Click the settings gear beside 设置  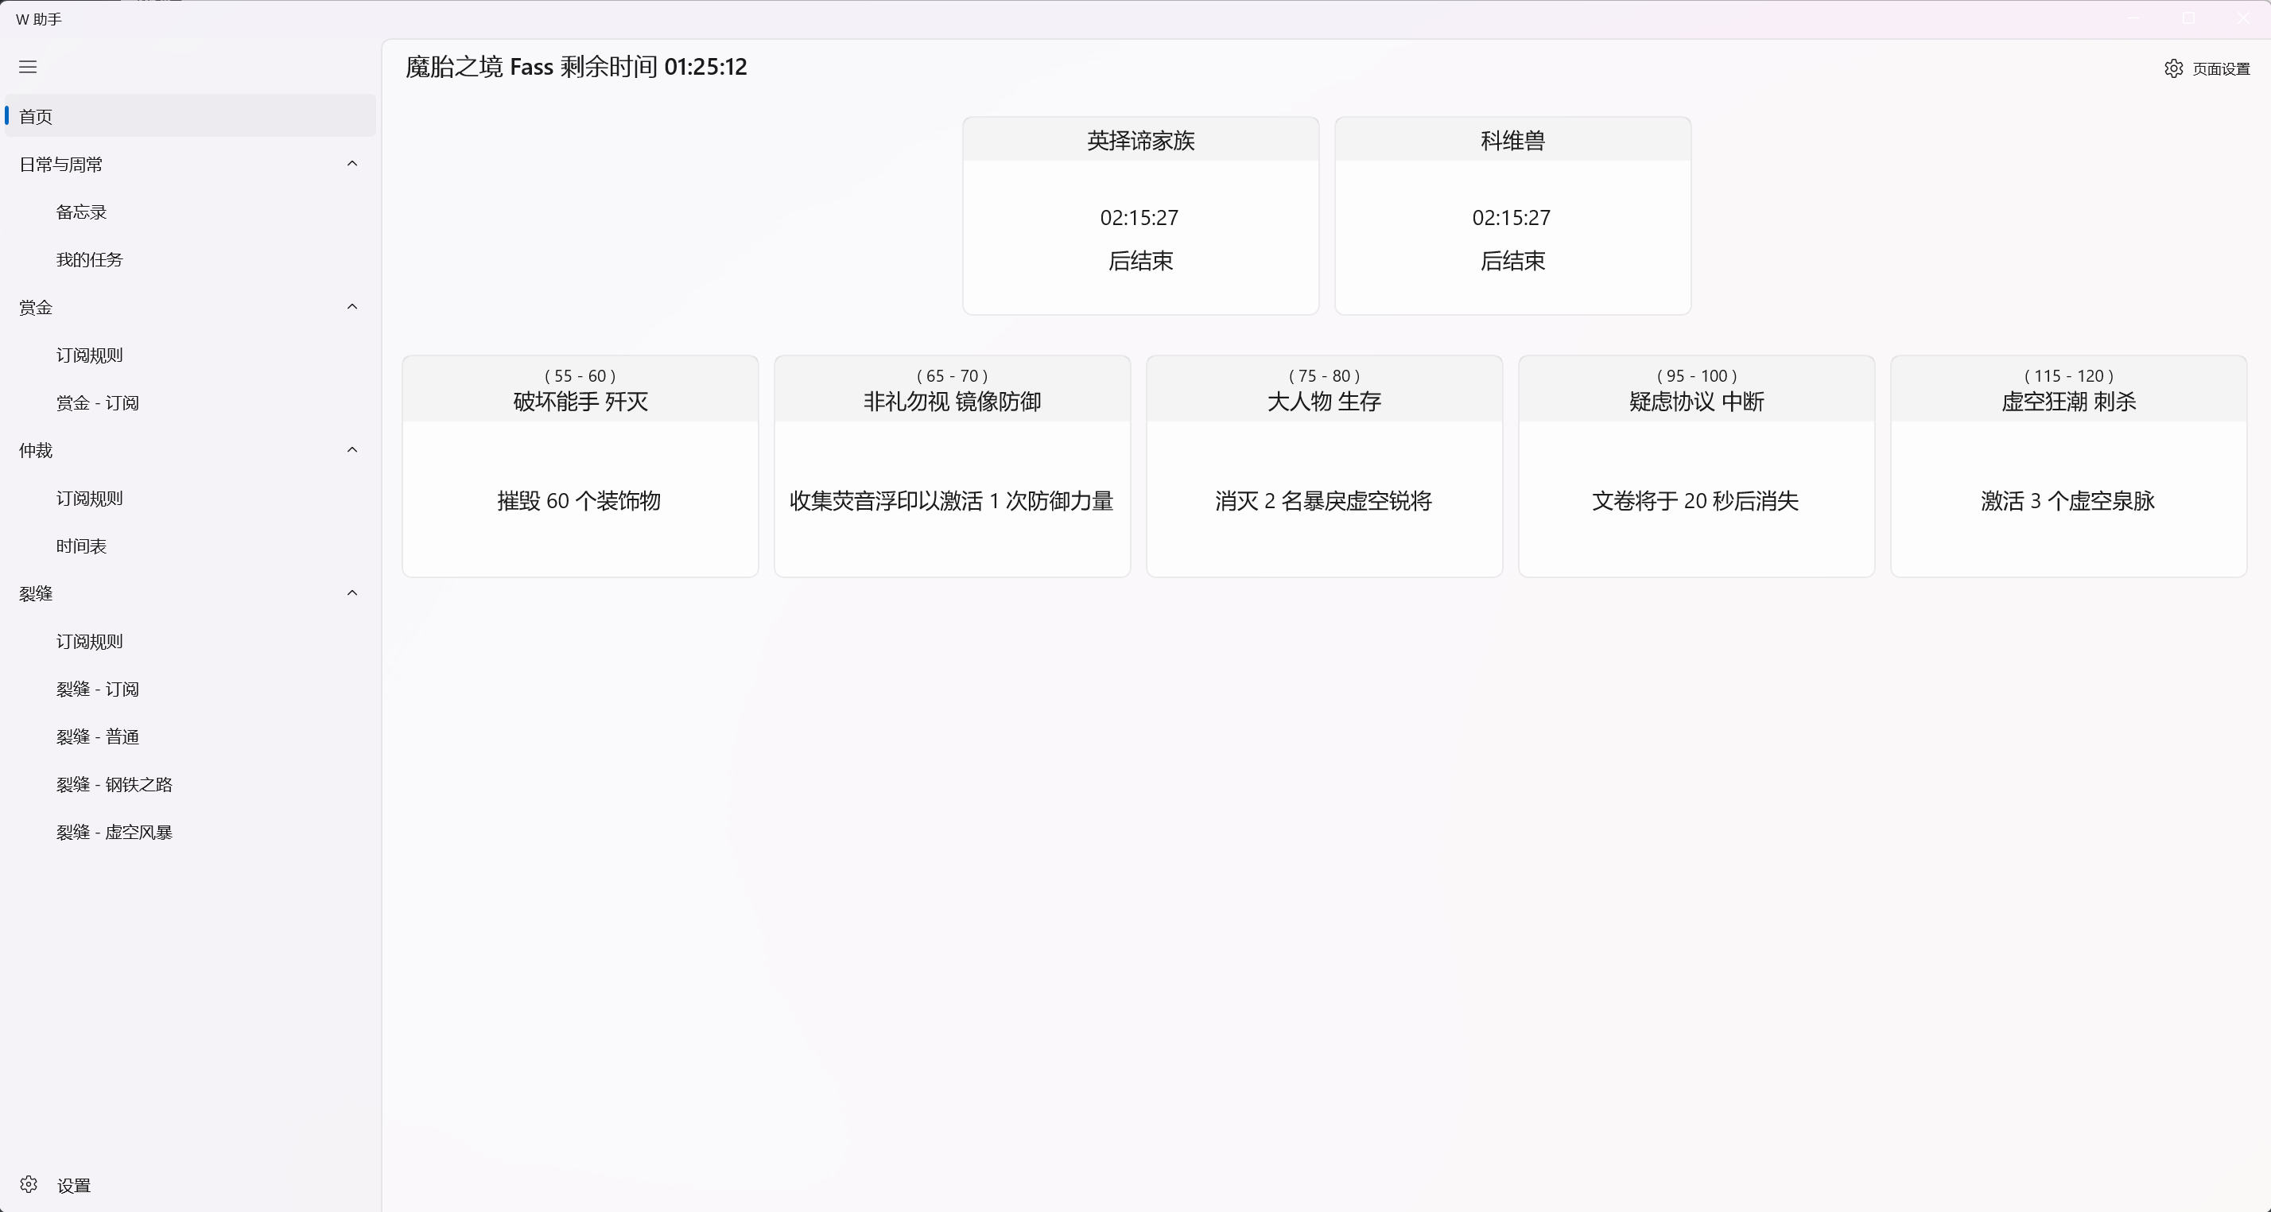point(27,1185)
